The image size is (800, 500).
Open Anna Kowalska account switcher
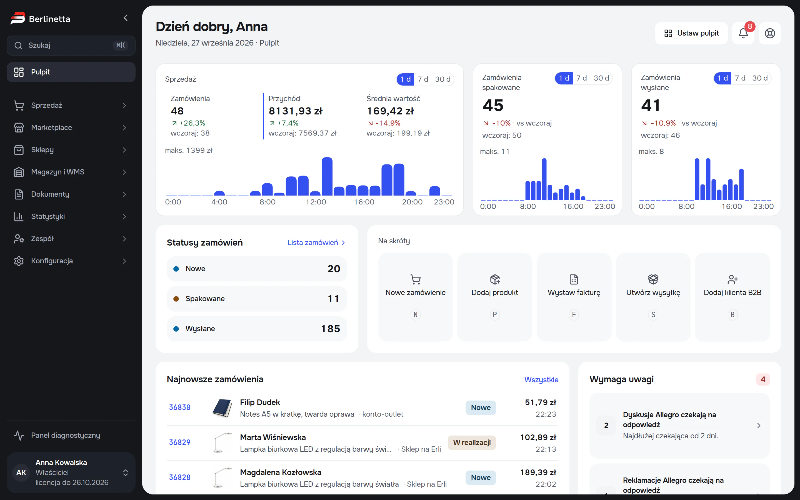(x=71, y=472)
